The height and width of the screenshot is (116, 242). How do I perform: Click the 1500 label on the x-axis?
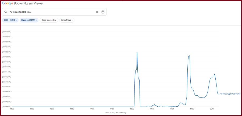click(x=12, y=109)
